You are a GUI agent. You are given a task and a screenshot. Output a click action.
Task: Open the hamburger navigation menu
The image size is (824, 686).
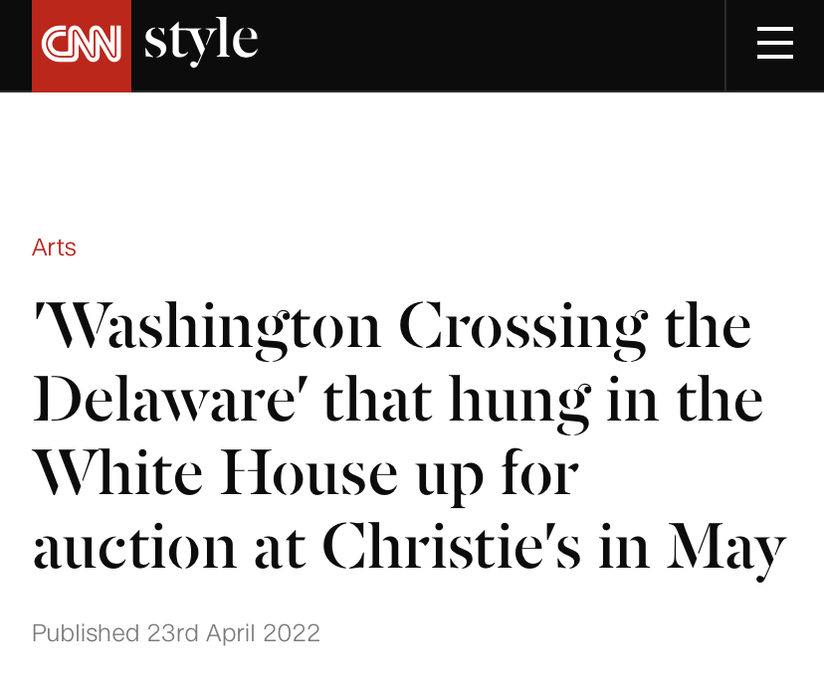coord(774,44)
